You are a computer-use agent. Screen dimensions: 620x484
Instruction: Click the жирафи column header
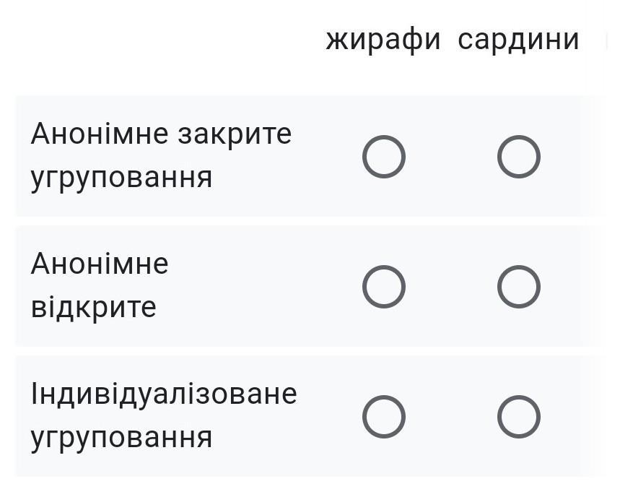click(383, 40)
